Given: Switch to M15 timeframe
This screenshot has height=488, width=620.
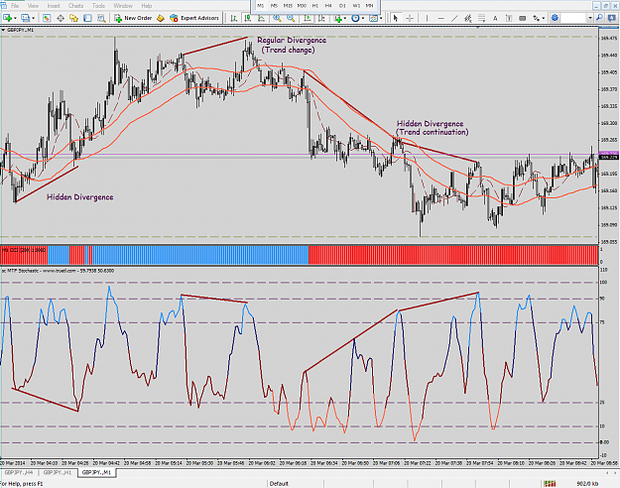Looking at the screenshot, I should click(x=288, y=6).
